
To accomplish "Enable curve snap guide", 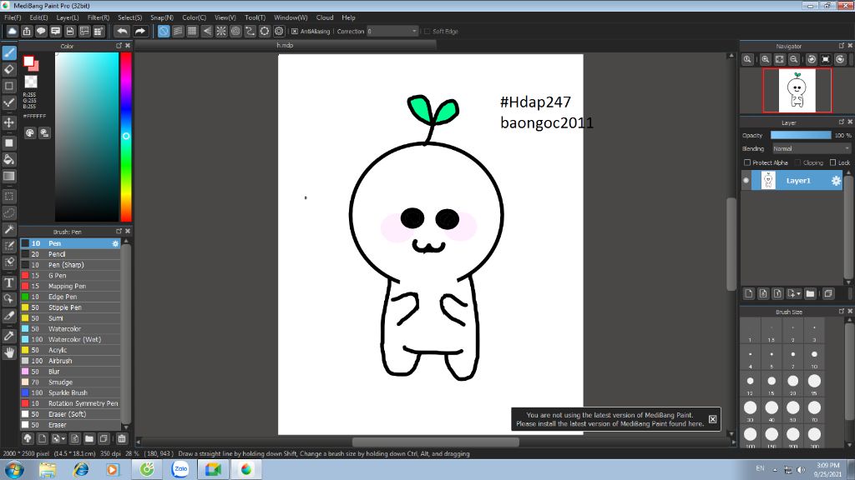I will tap(250, 32).
